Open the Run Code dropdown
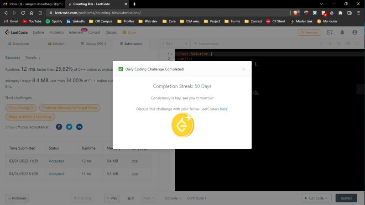 [x=316, y=198]
